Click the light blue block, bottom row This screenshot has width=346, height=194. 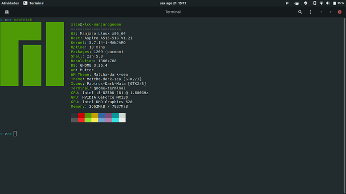pos(102,120)
